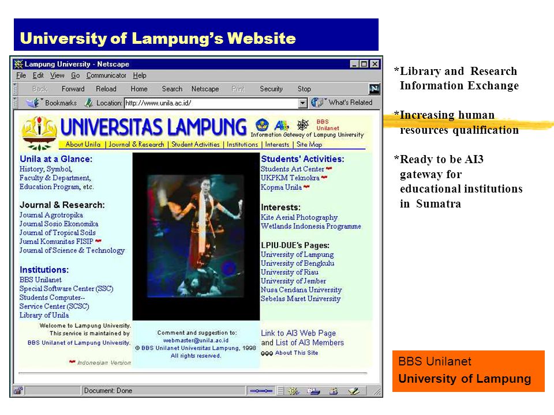
Task: Click the page location proxy icon beside Location
Action: coord(89,103)
